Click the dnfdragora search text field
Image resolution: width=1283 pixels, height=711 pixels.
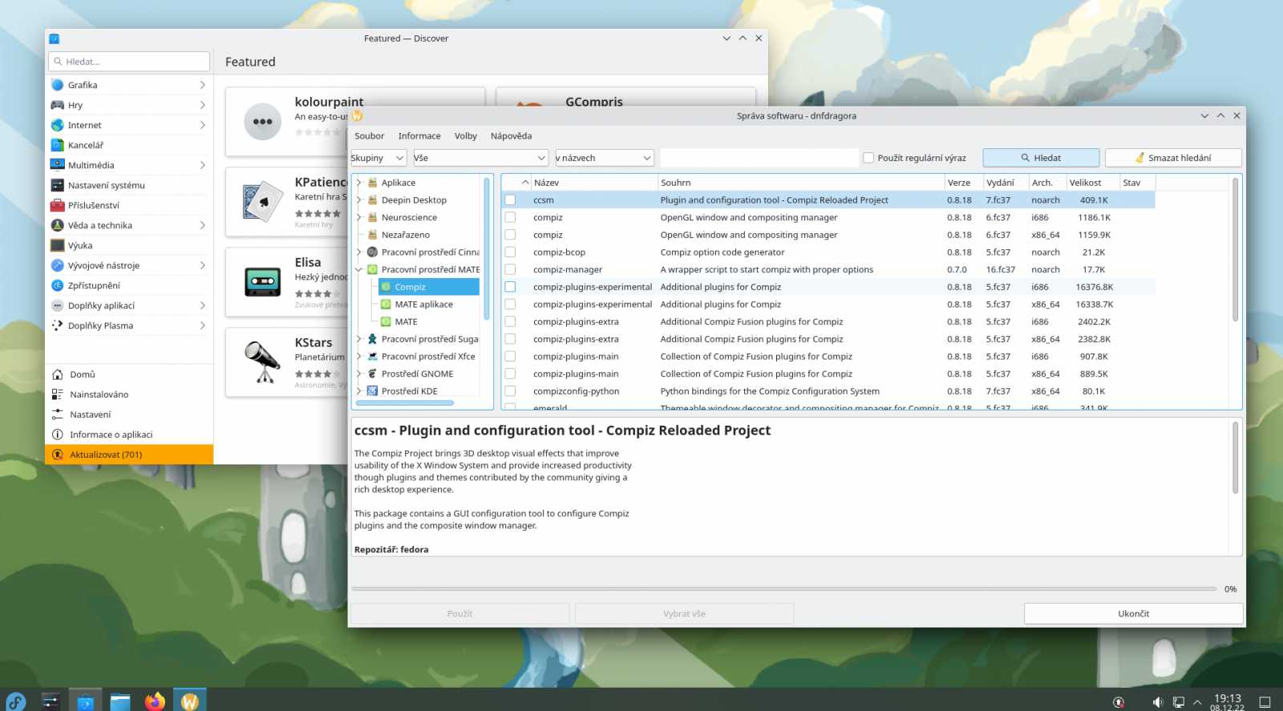pos(759,158)
